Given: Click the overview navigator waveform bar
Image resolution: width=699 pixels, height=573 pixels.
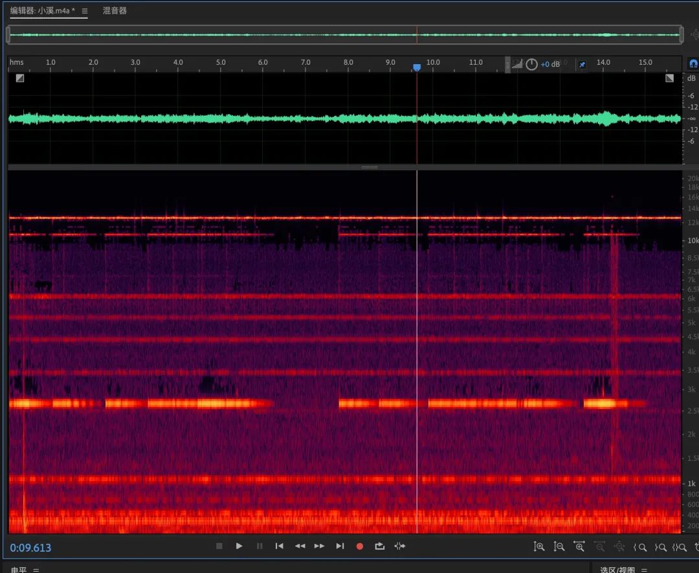Looking at the screenshot, I should (345, 34).
